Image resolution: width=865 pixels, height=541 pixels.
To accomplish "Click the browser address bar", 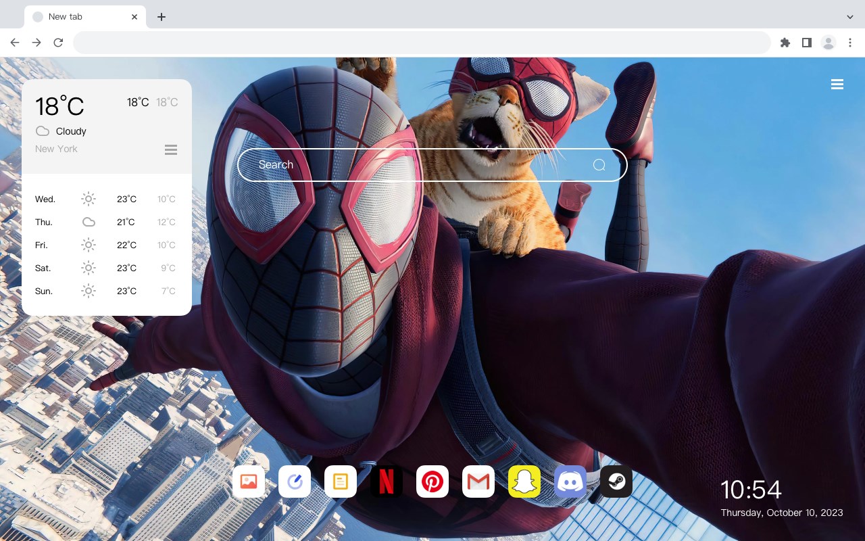I will coord(422,43).
